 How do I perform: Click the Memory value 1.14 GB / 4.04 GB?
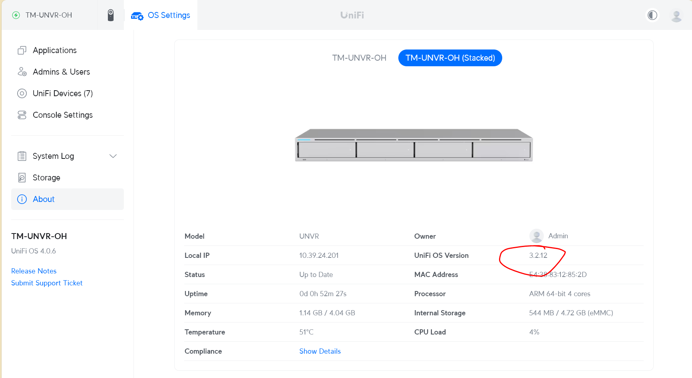point(327,313)
